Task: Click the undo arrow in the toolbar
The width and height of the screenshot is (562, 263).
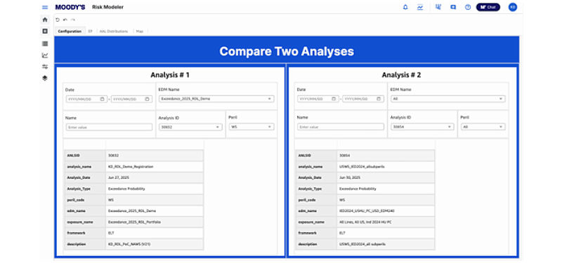Action: pyautogui.click(x=65, y=20)
